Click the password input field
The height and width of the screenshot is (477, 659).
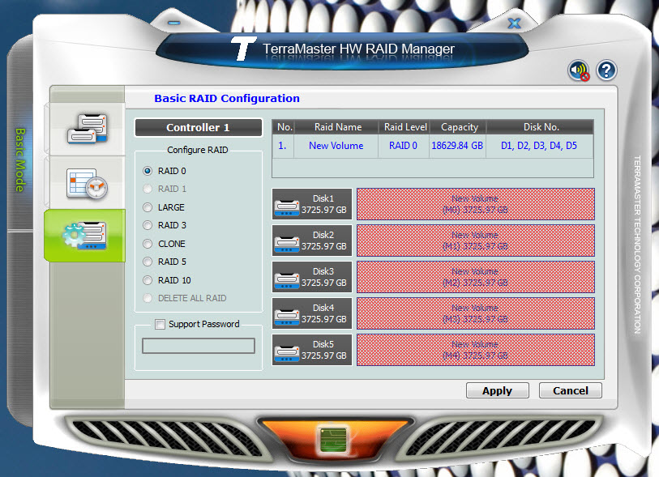(199, 346)
